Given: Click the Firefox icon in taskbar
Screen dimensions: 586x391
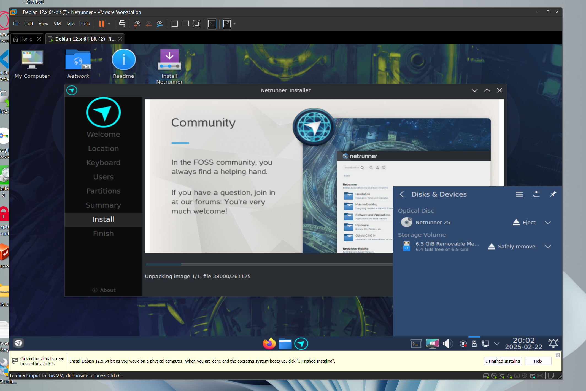Looking at the screenshot, I should (x=269, y=344).
